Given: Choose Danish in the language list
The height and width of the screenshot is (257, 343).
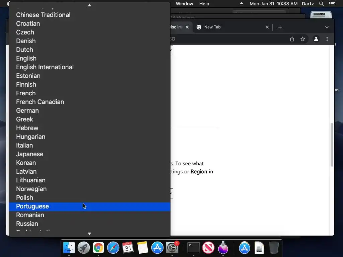Looking at the screenshot, I should [x=89, y=41].
